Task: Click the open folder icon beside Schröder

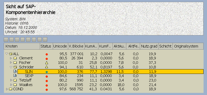Action: [x=15, y=67]
